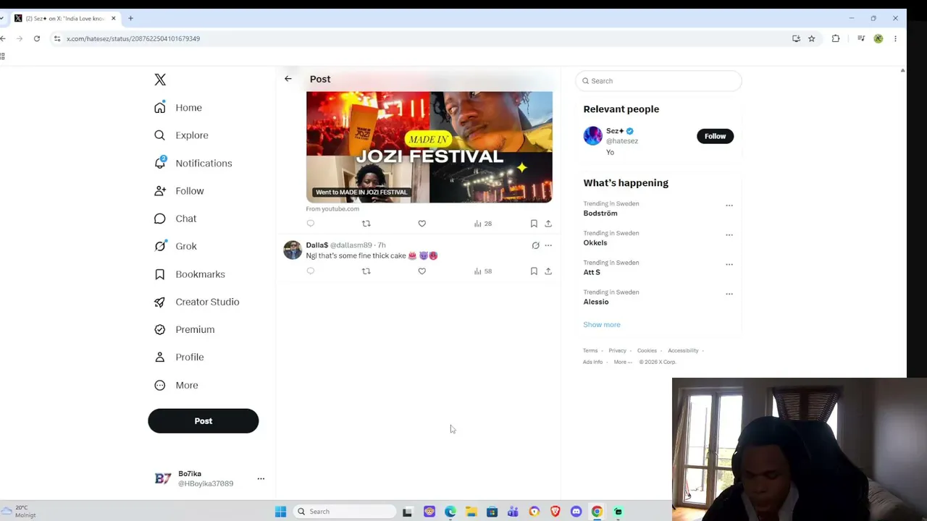
Task: Bookmark this page with the star
Action: [811, 38]
